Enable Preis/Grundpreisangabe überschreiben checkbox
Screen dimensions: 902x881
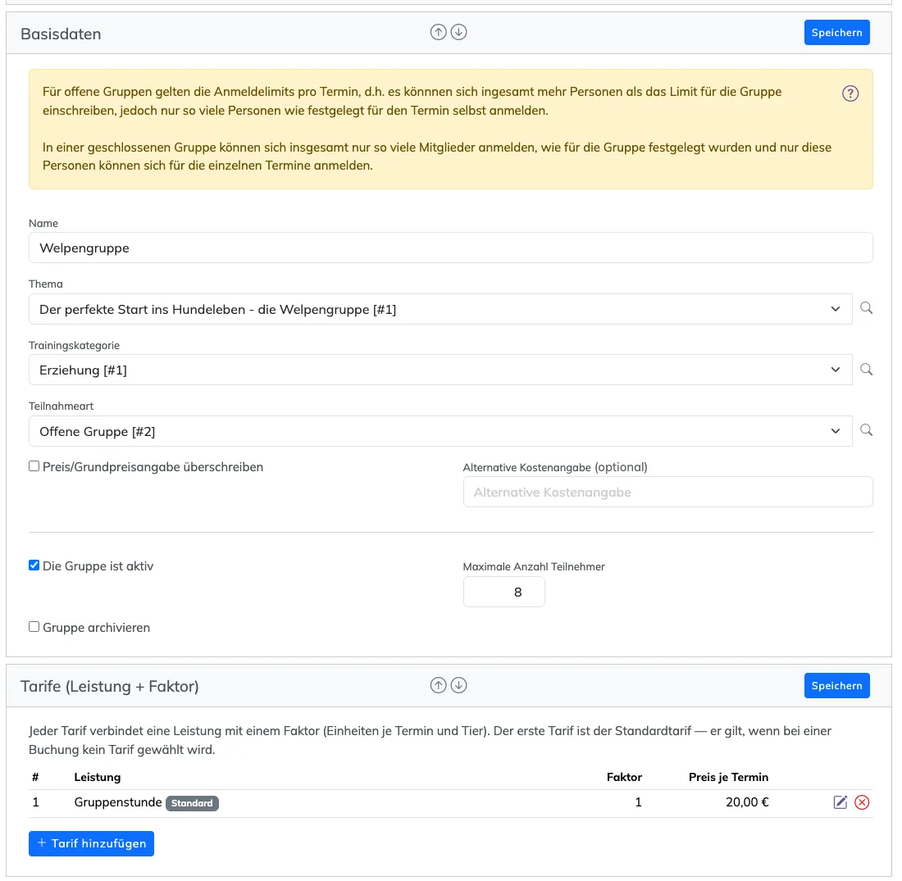point(34,466)
